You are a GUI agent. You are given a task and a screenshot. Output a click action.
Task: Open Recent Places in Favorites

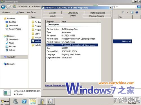click(13, 29)
